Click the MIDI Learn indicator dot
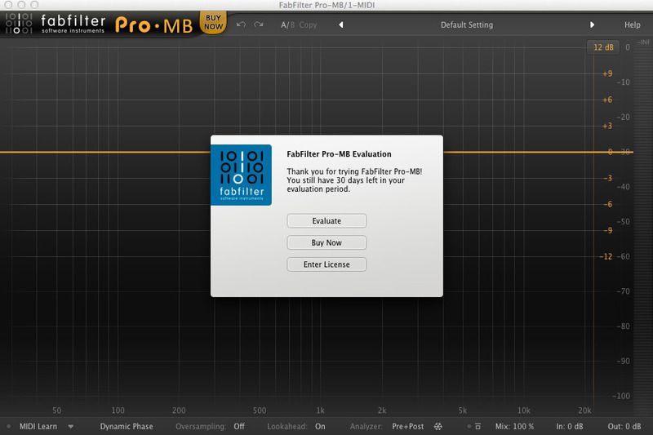Screen dimensions: 653x435 [x=9, y=427]
